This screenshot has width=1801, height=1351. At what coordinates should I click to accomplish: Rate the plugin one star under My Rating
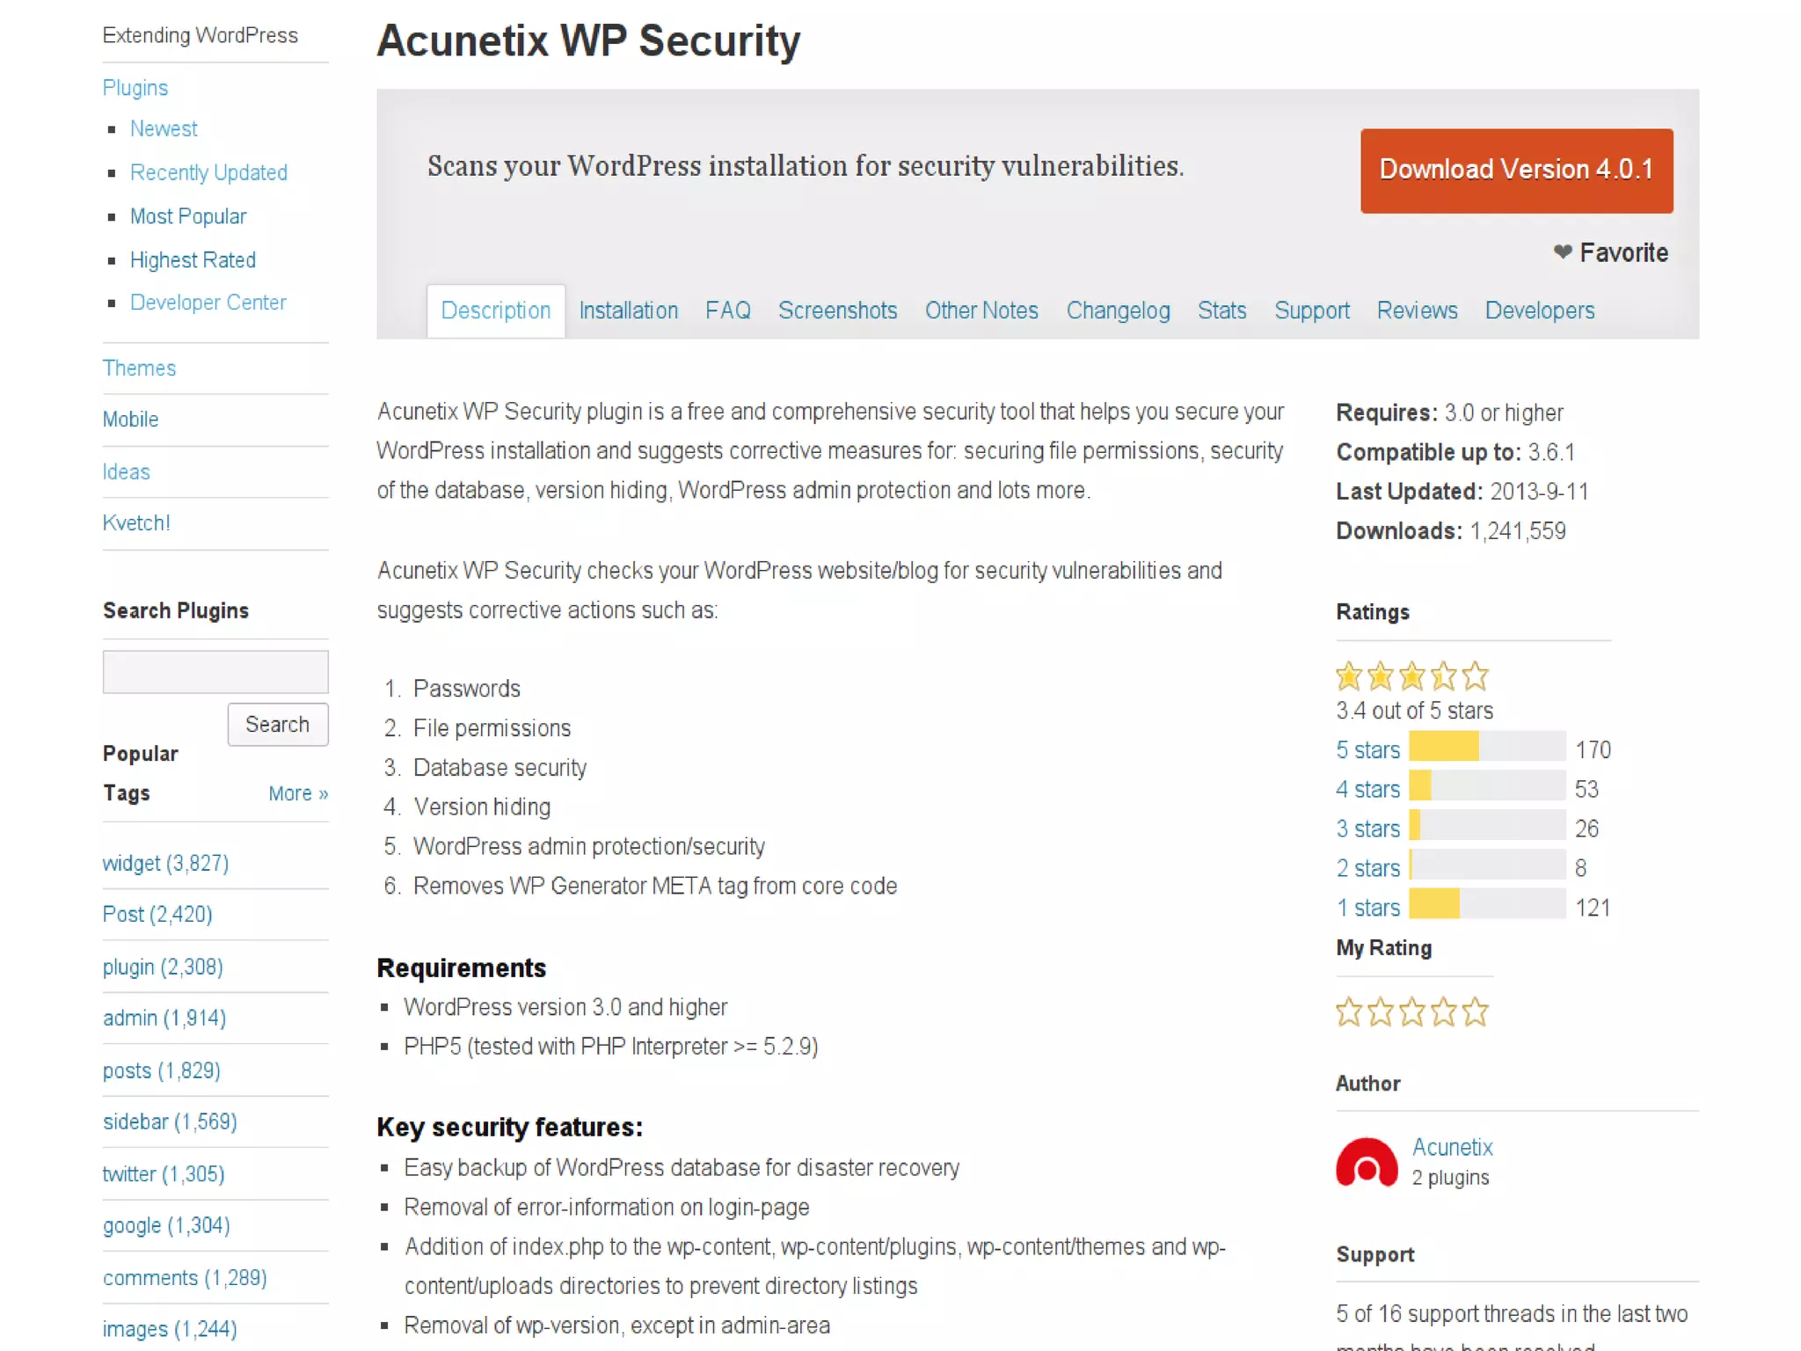point(1348,1012)
